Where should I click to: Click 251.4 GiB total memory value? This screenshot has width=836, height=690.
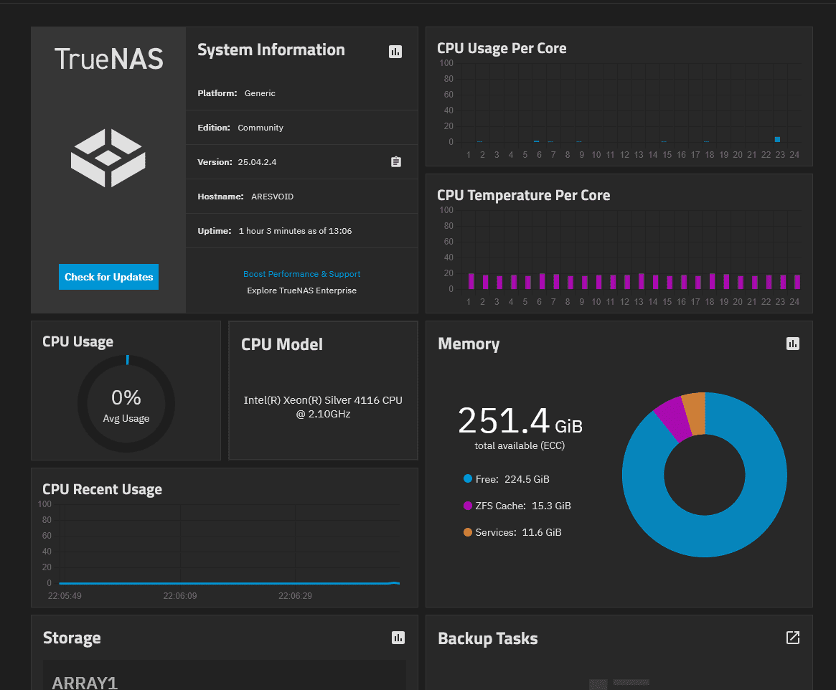520,421
